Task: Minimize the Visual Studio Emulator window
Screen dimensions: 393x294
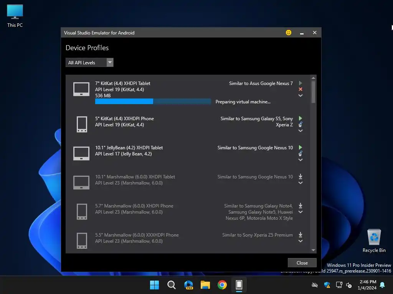Action: pyautogui.click(x=302, y=33)
